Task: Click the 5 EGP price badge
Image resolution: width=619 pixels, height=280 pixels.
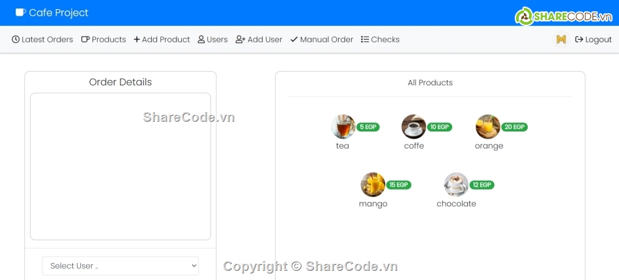Action: pyautogui.click(x=368, y=127)
